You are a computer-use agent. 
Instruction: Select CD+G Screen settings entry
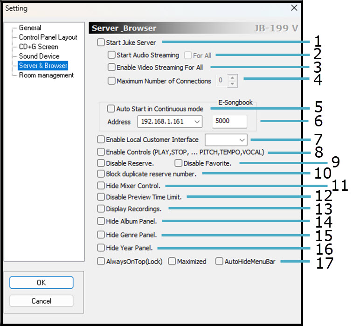pos(39,47)
